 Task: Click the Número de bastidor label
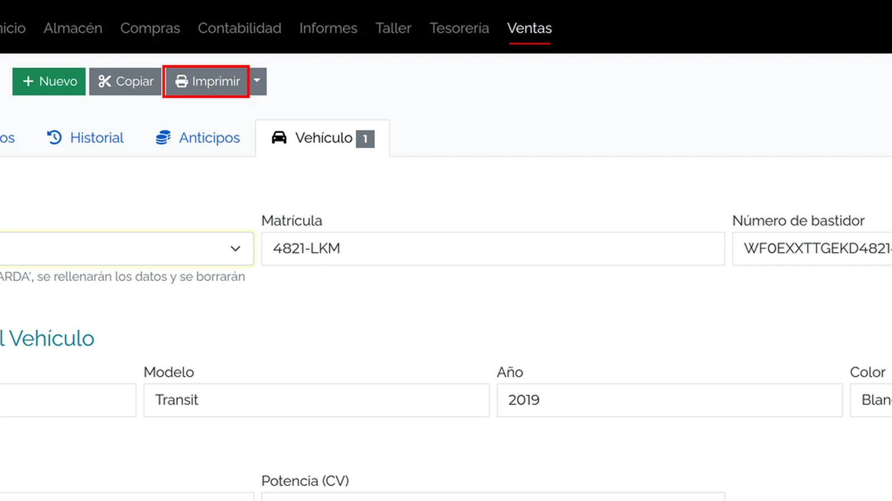pos(798,221)
